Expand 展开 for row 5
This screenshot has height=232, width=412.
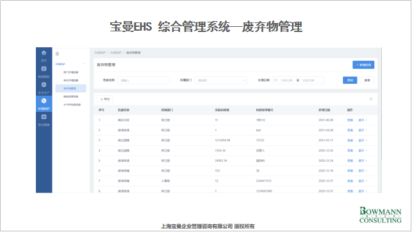tap(363, 160)
